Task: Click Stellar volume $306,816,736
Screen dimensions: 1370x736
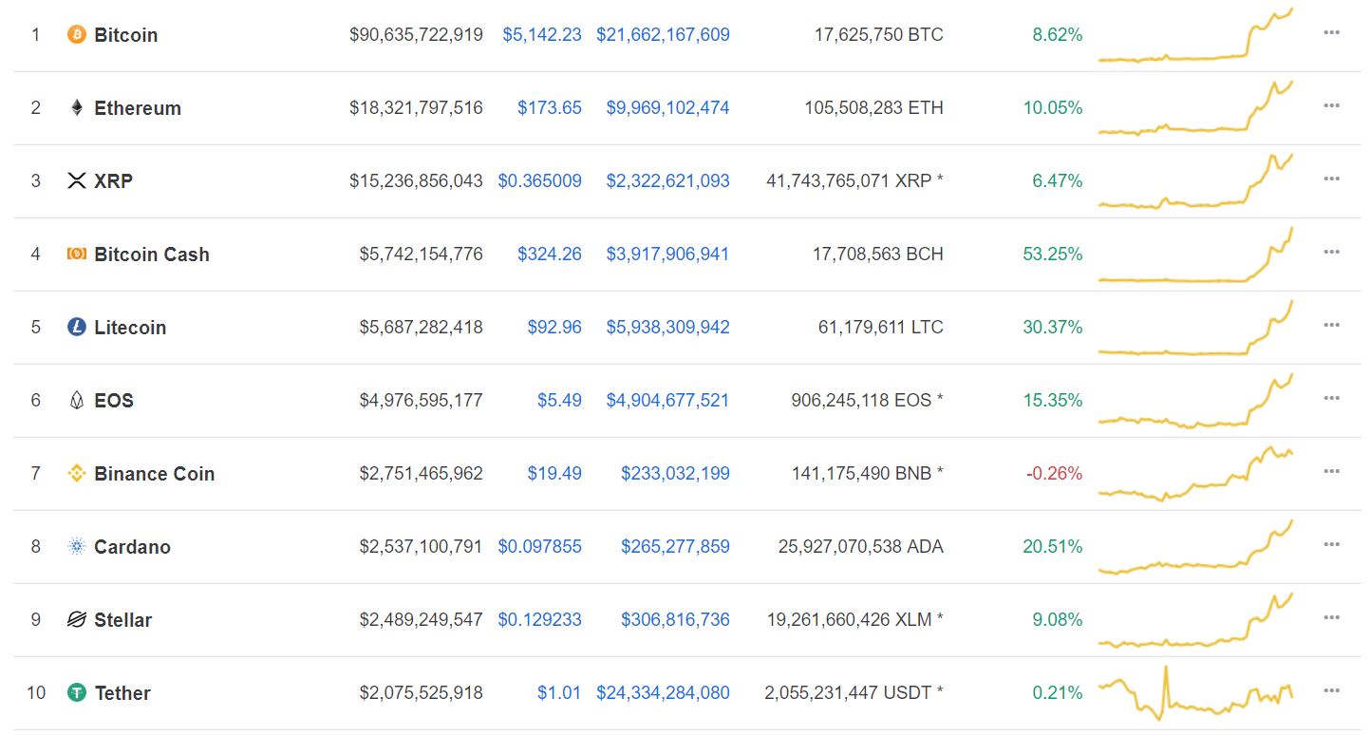Action: click(x=676, y=620)
